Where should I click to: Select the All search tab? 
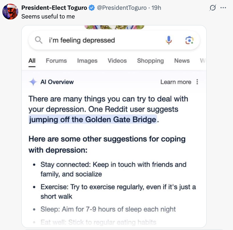point(32,61)
